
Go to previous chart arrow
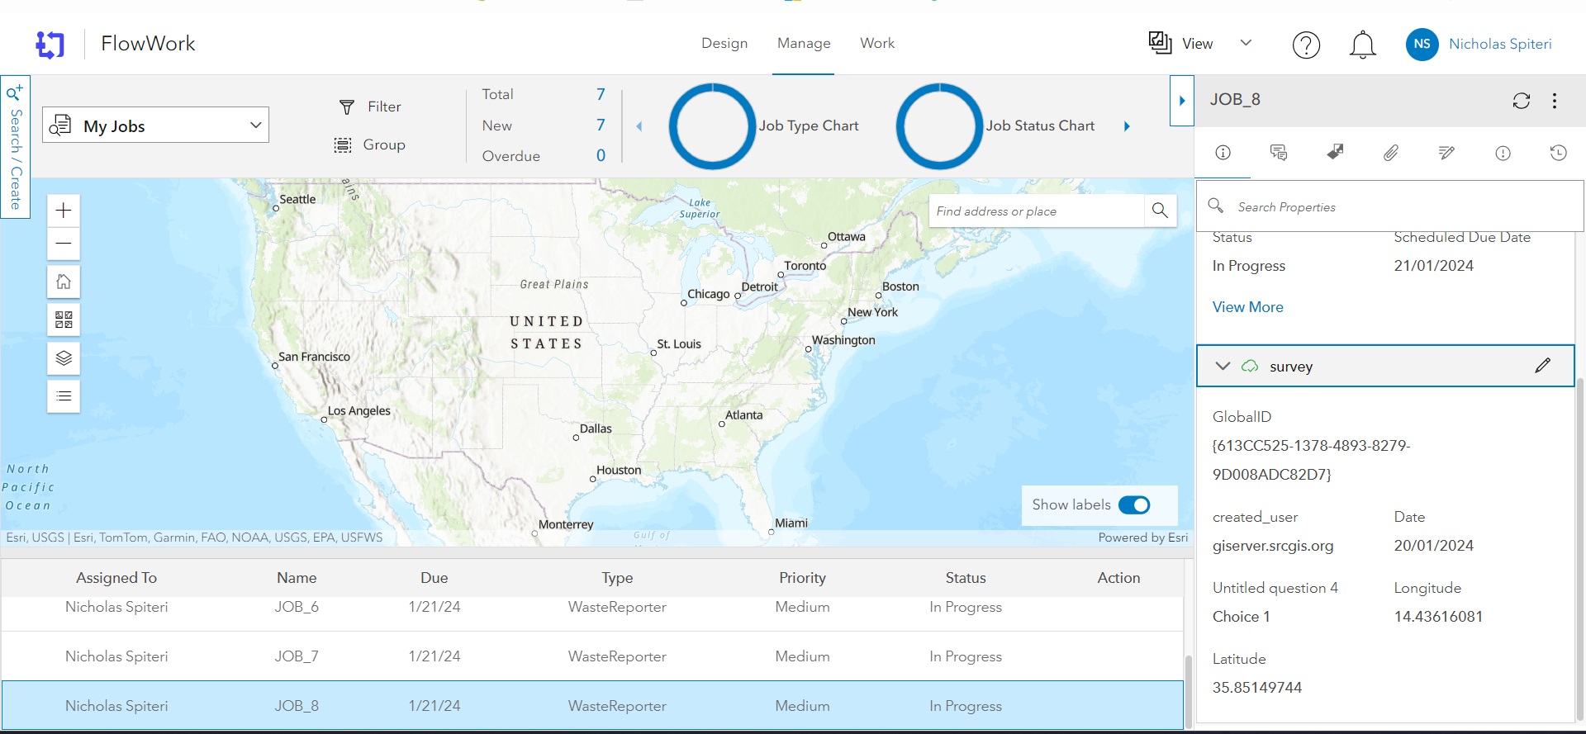click(639, 126)
